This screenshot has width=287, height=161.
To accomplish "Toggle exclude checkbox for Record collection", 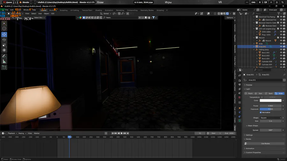I will pyautogui.click(x=278, y=38).
